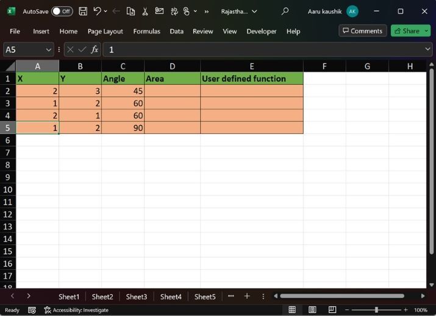Screen dimensions: 436x316
Task: Select the cell containing 45
Action: tap(123, 91)
